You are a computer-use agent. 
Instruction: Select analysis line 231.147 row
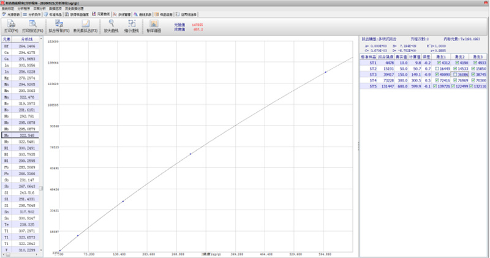(20, 180)
